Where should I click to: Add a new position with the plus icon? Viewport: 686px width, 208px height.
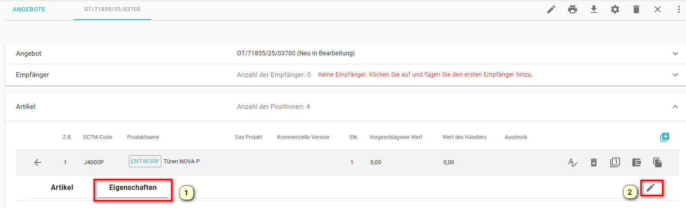(x=664, y=137)
